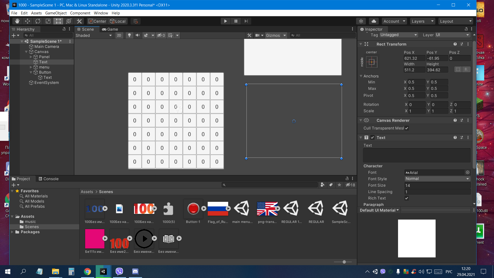494x278 pixels.
Task: Open Gizmos dropdown arrow
Action: [285, 35]
